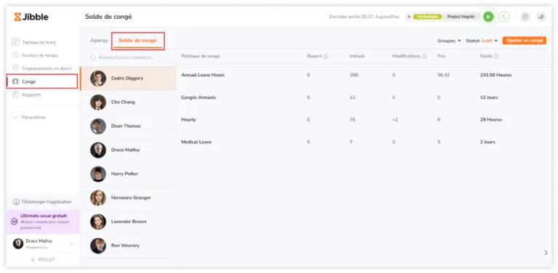The height and width of the screenshot is (273, 558).
Task: Click the search magnifier icon
Action: (93, 57)
